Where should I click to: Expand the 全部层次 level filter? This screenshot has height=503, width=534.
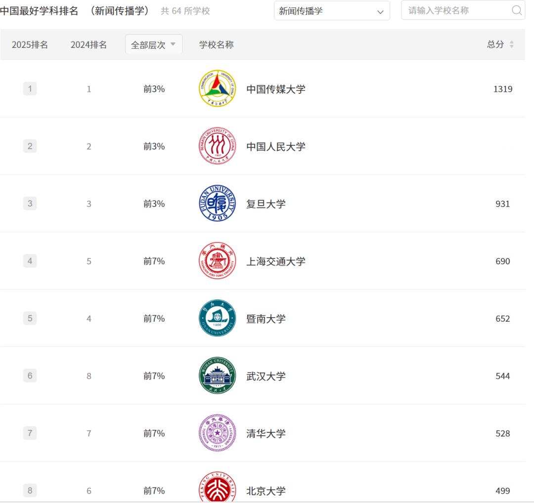point(154,44)
